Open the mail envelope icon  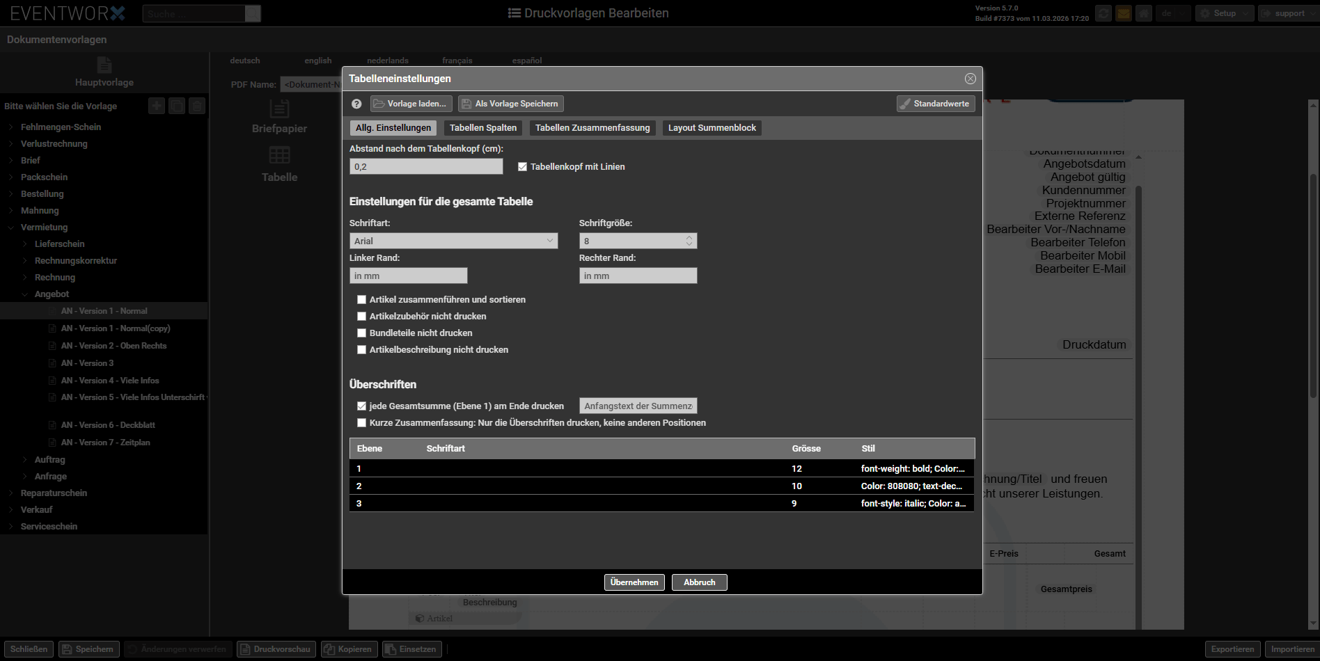(x=1123, y=13)
